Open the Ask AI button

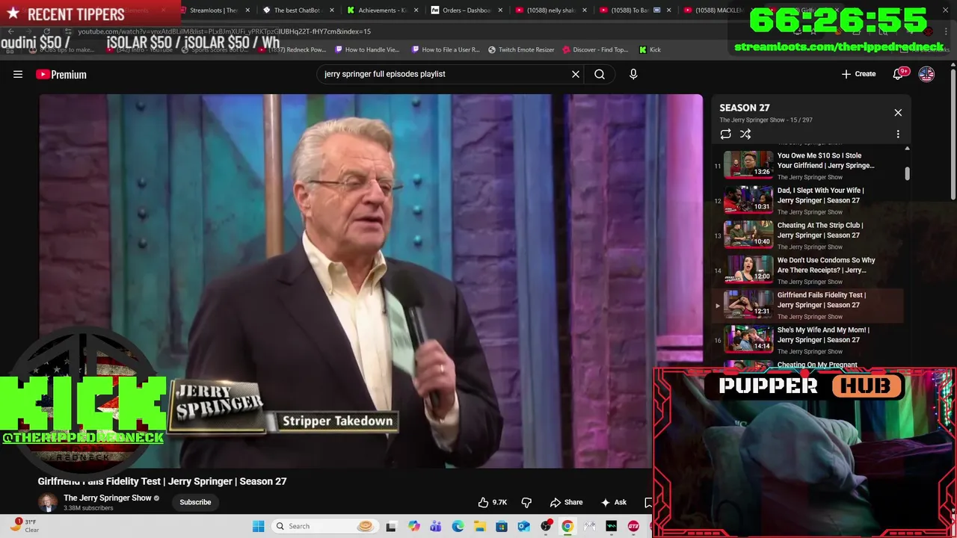coord(613,502)
